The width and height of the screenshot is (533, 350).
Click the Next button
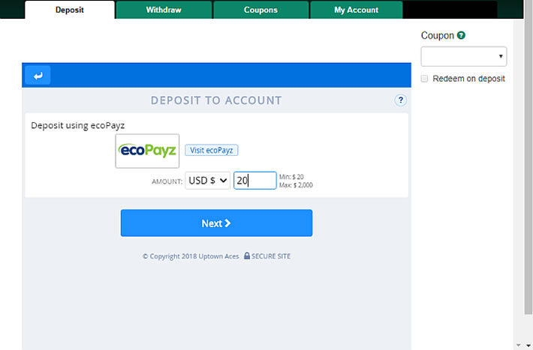point(216,223)
